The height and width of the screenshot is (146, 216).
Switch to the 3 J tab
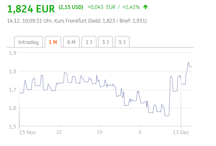(105, 42)
